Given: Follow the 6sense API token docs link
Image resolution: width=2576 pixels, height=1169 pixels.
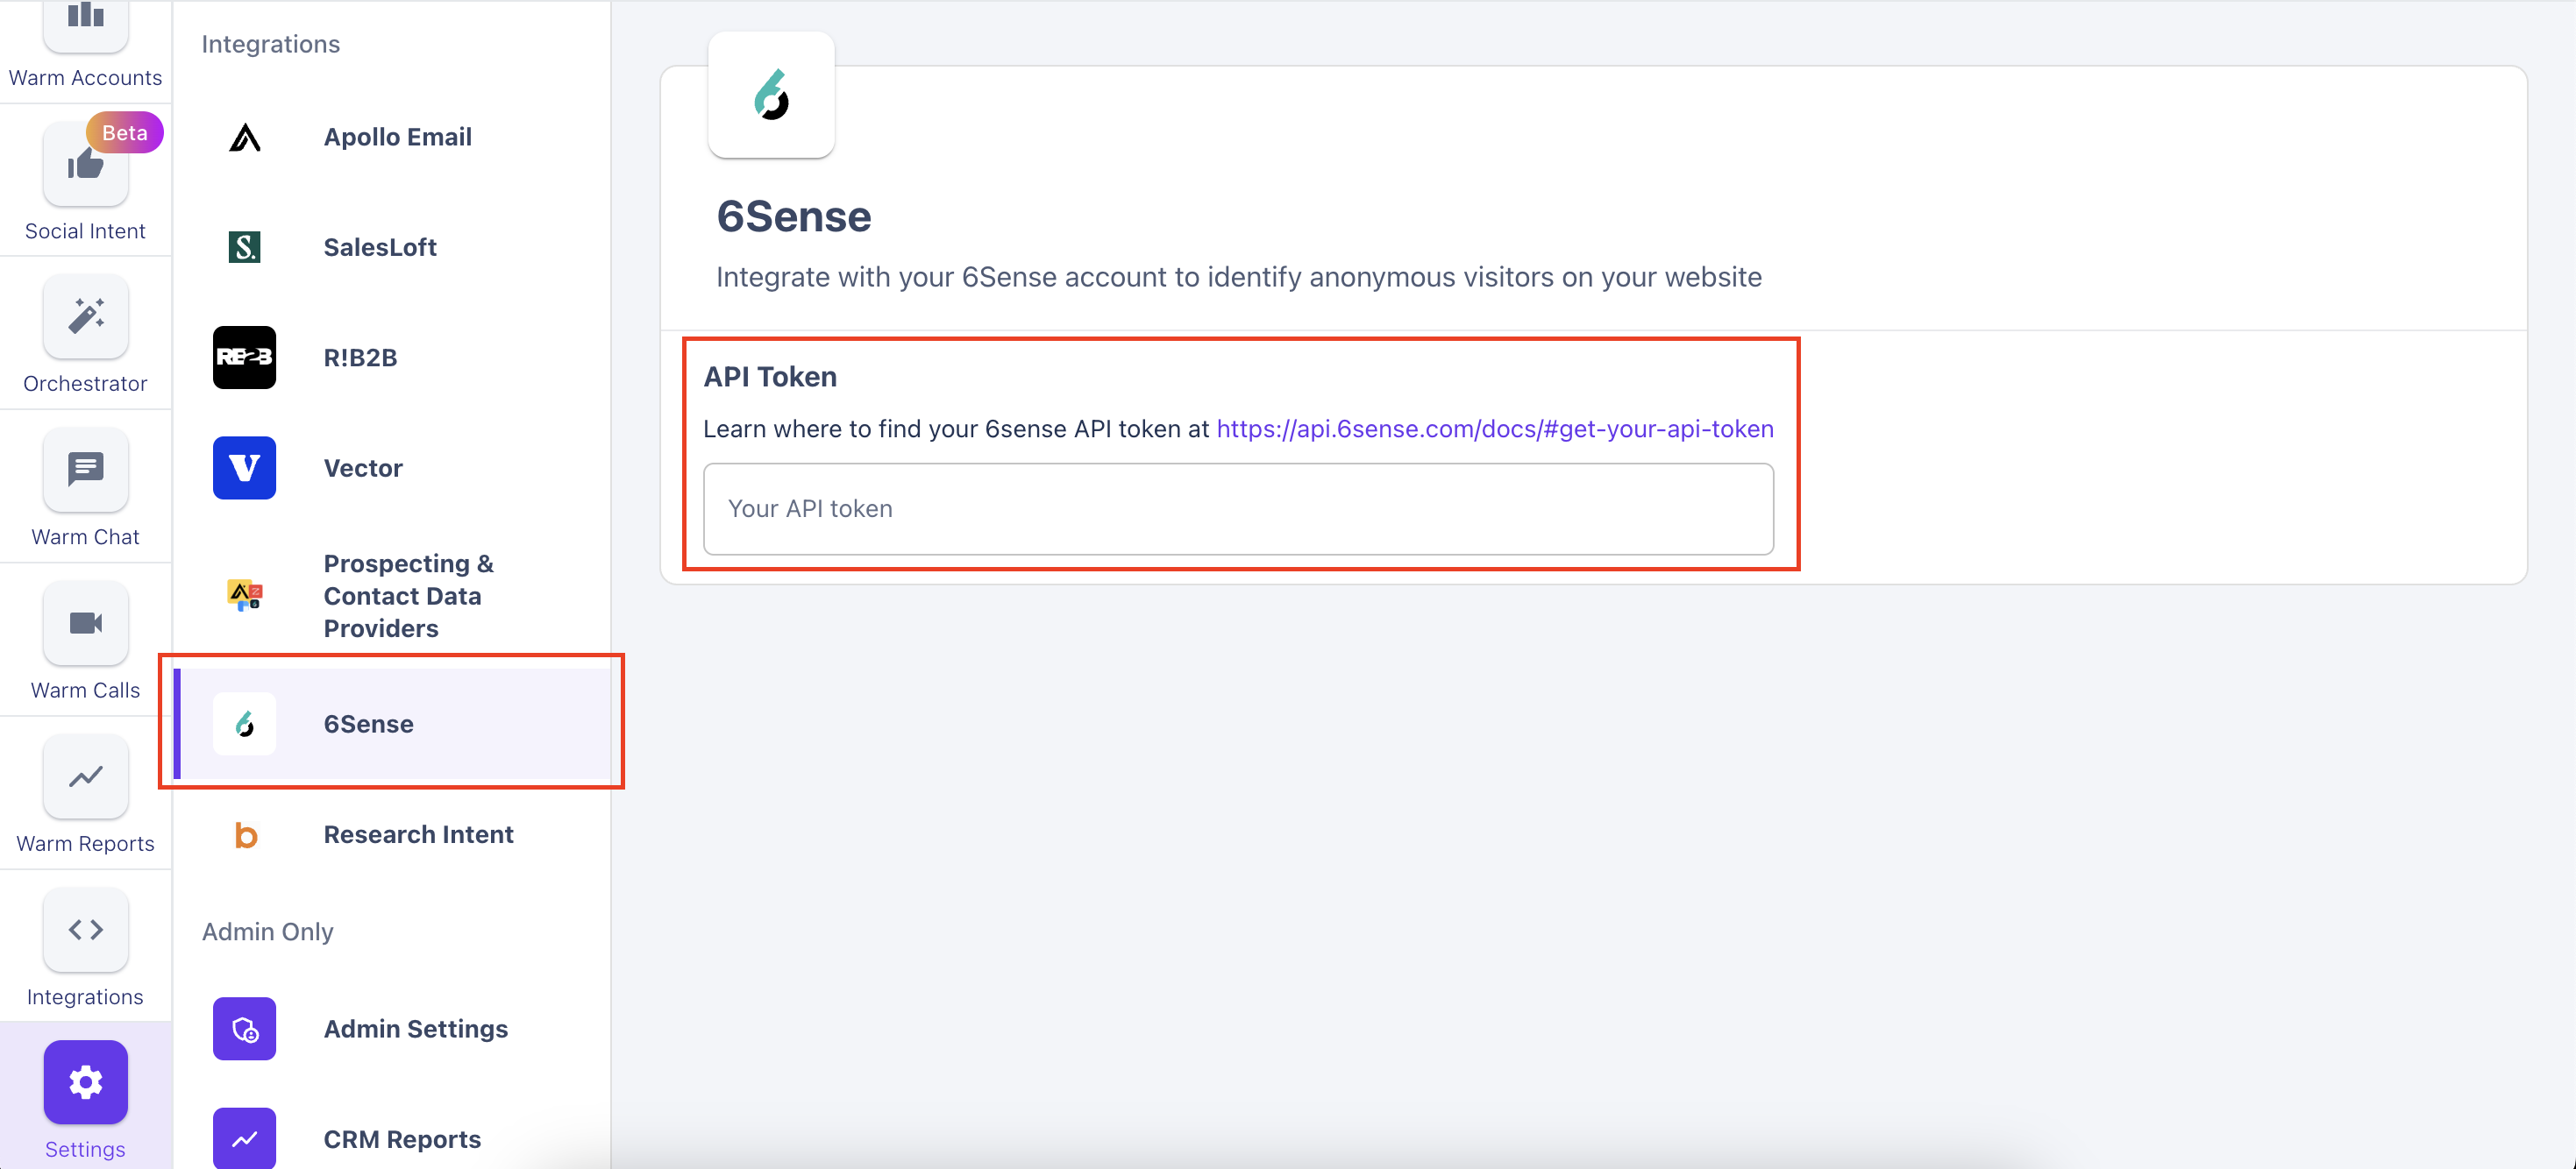Looking at the screenshot, I should coord(1494,429).
